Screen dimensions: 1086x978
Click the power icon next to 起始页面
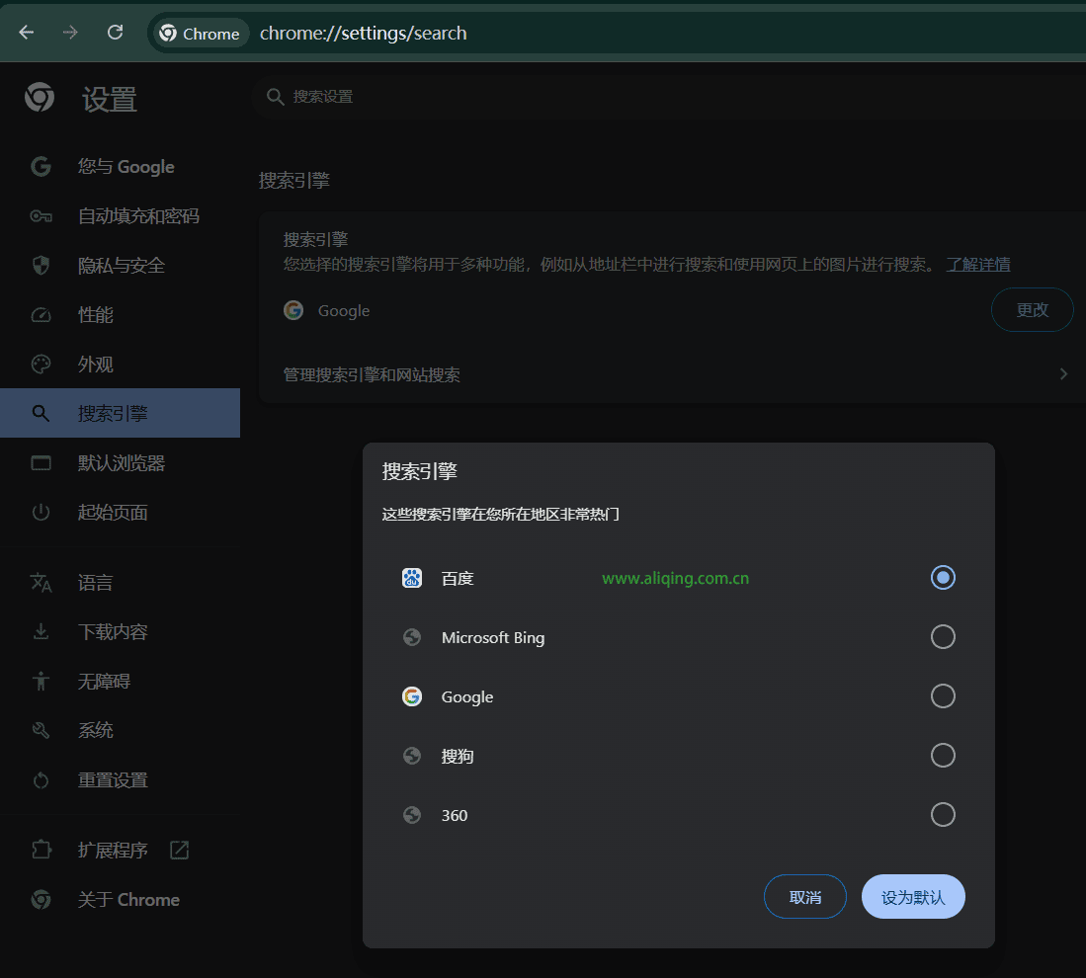coord(40,512)
